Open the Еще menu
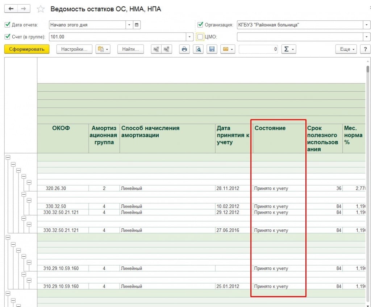This screenshot has width=371, height=307. (x=346, y=49)
